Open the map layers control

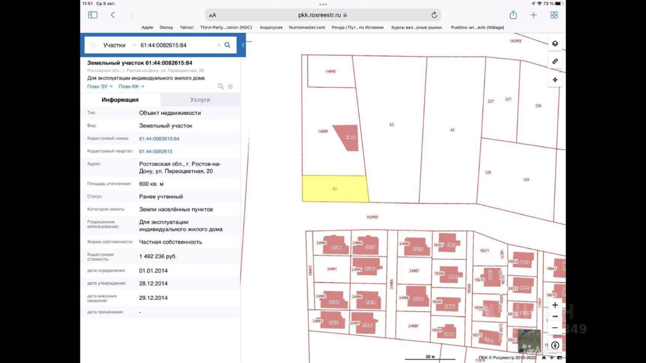tap(555, 43)
